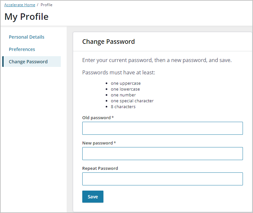Click the Save button
The height and width of the screenshot is (213, 253).
click(x=93, y=196)
